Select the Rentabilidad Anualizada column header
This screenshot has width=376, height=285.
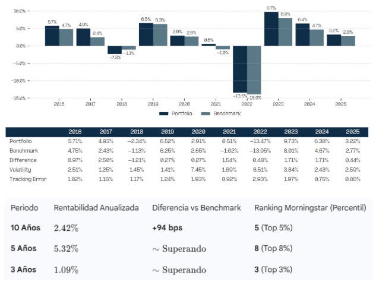coord(96,208)
